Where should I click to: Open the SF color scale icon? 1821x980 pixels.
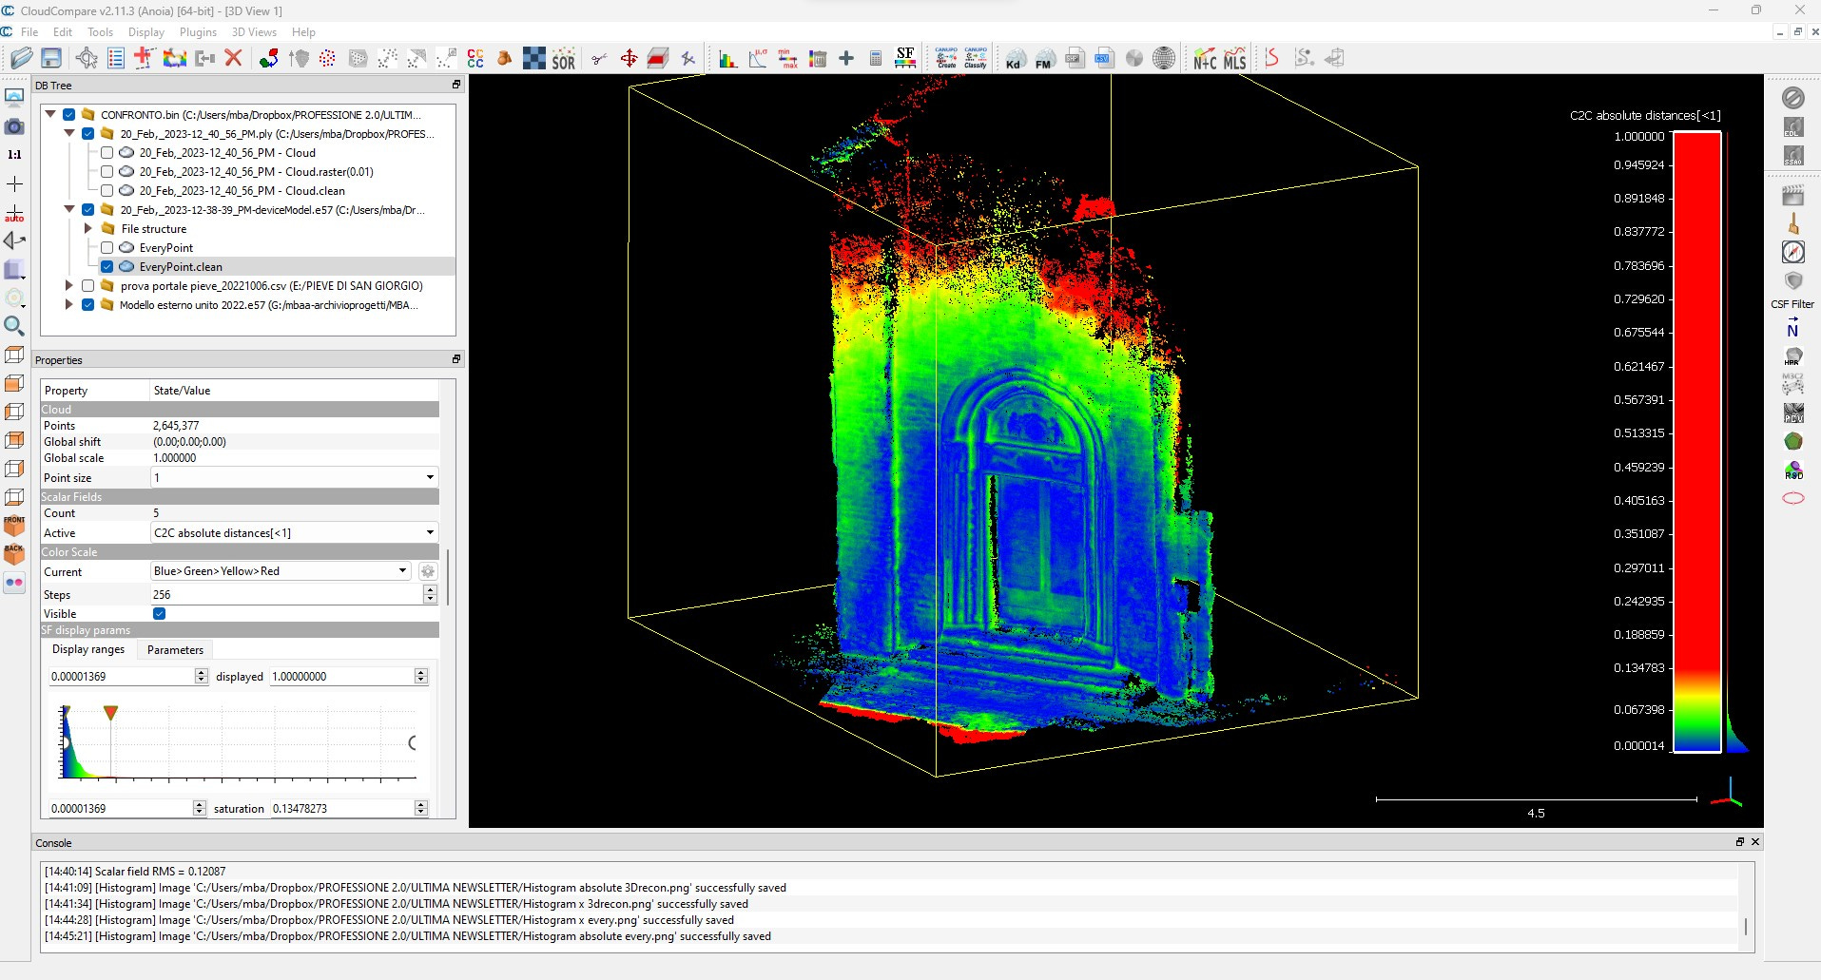point(905,58)
